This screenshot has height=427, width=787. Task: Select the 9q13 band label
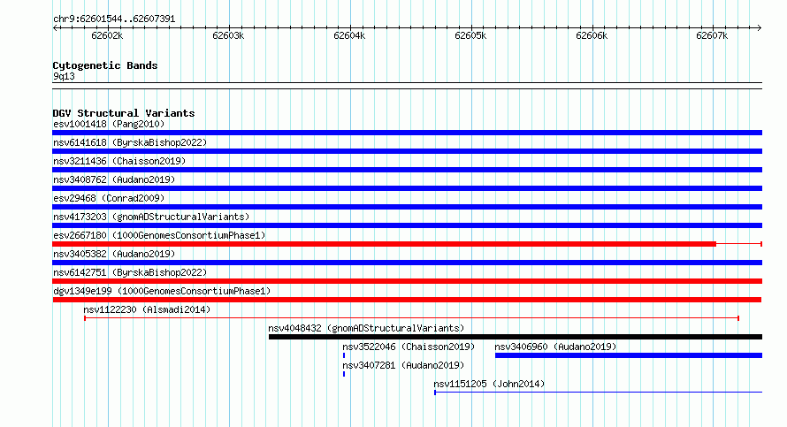pos(64,76)
